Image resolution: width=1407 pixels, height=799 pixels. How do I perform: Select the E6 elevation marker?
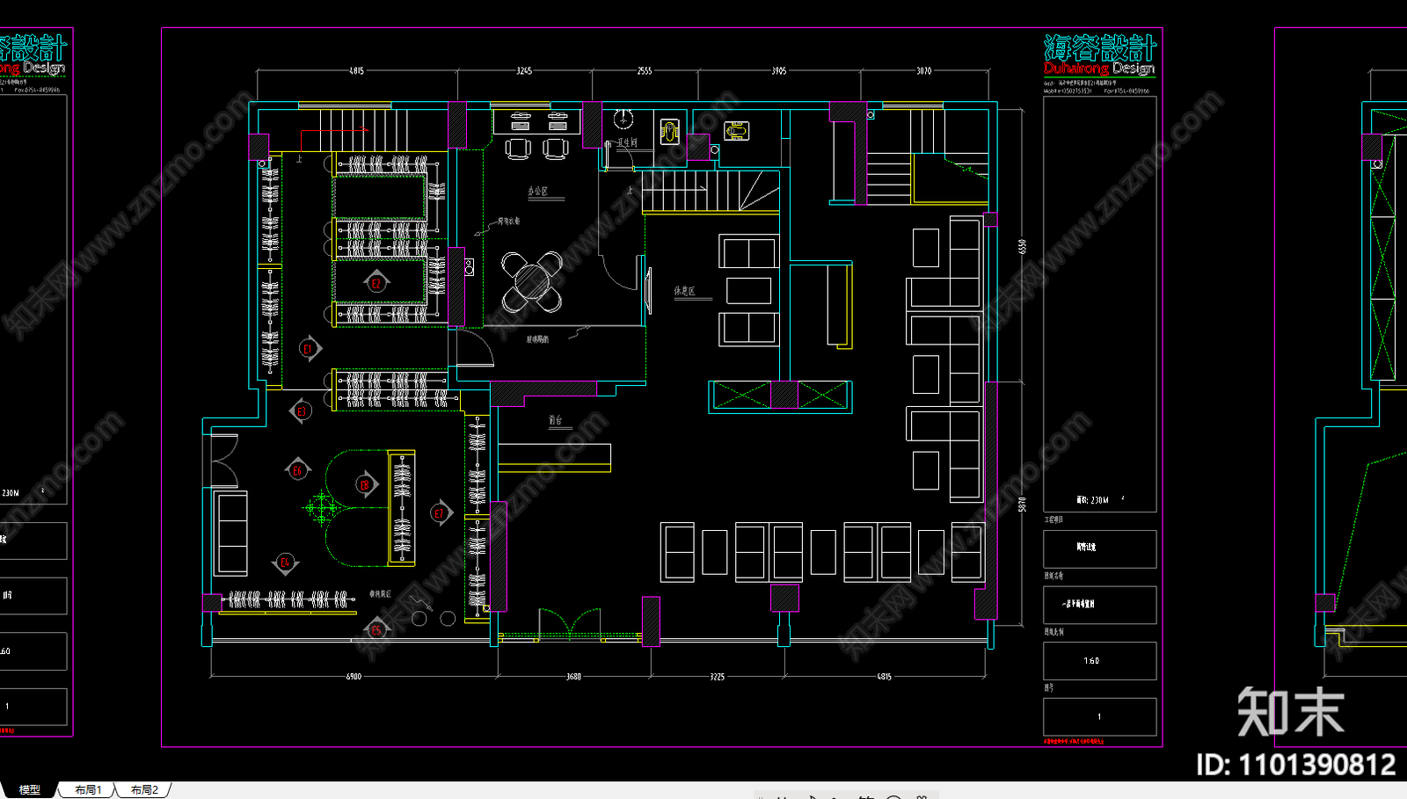click(x=297, y=470)
